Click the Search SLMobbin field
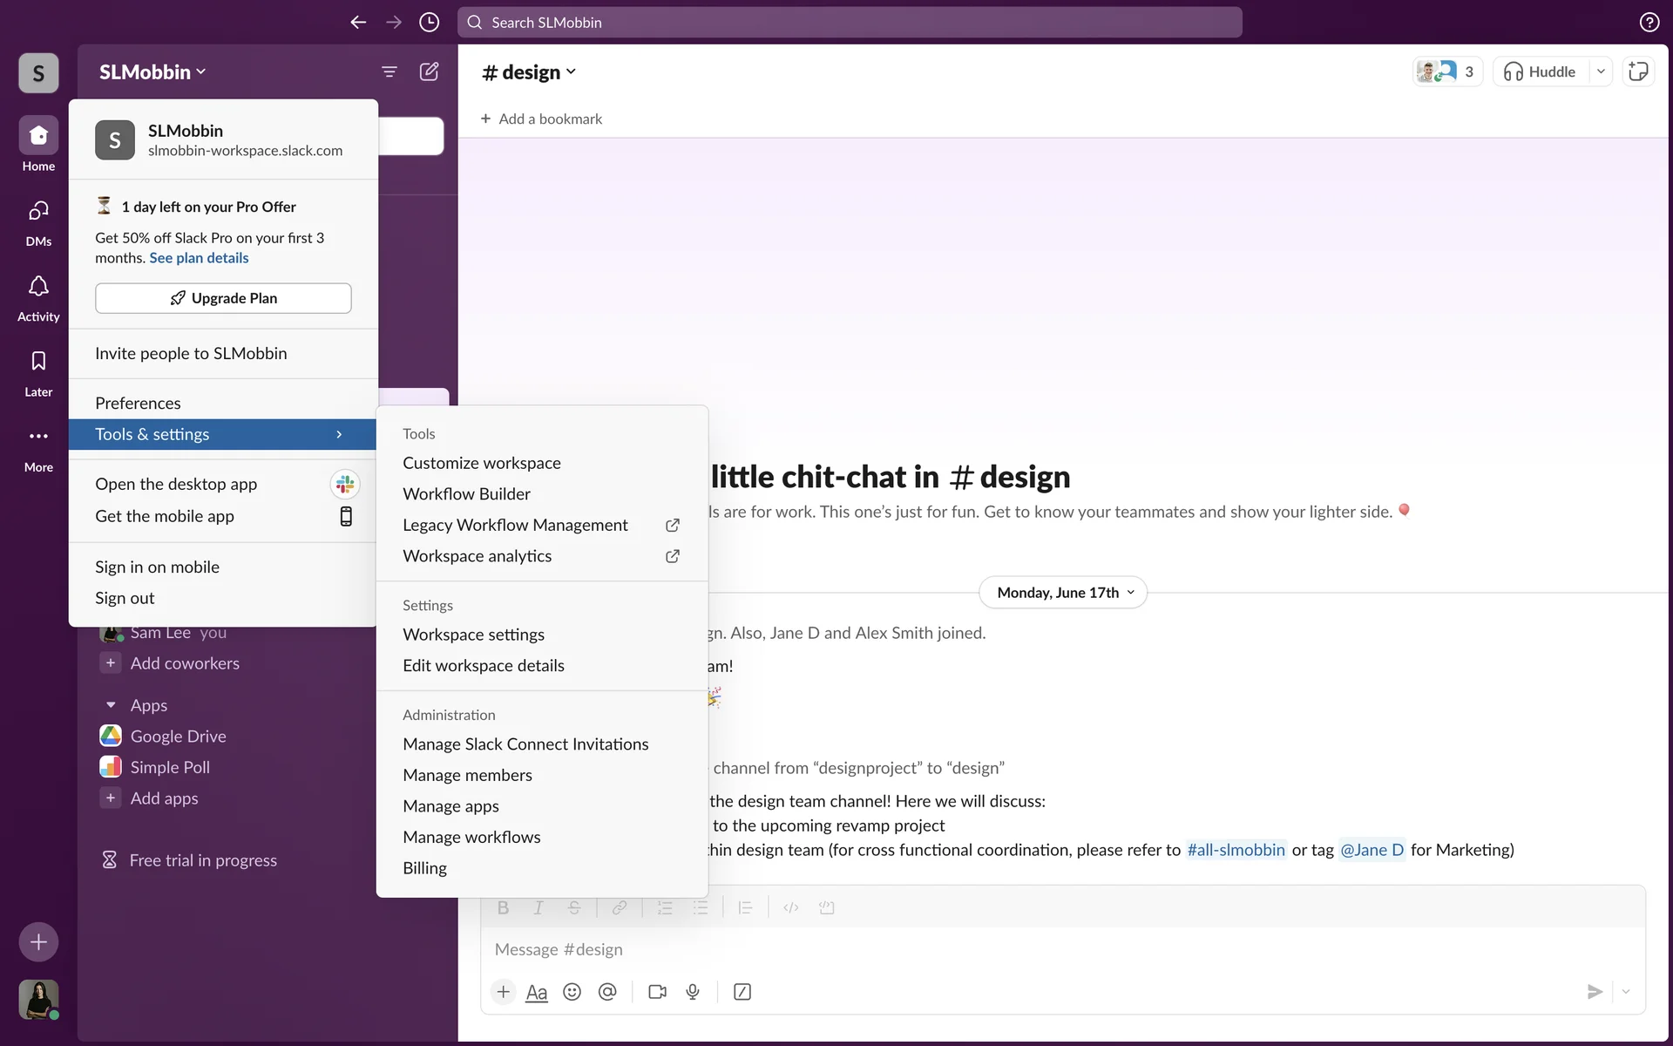 850,23
